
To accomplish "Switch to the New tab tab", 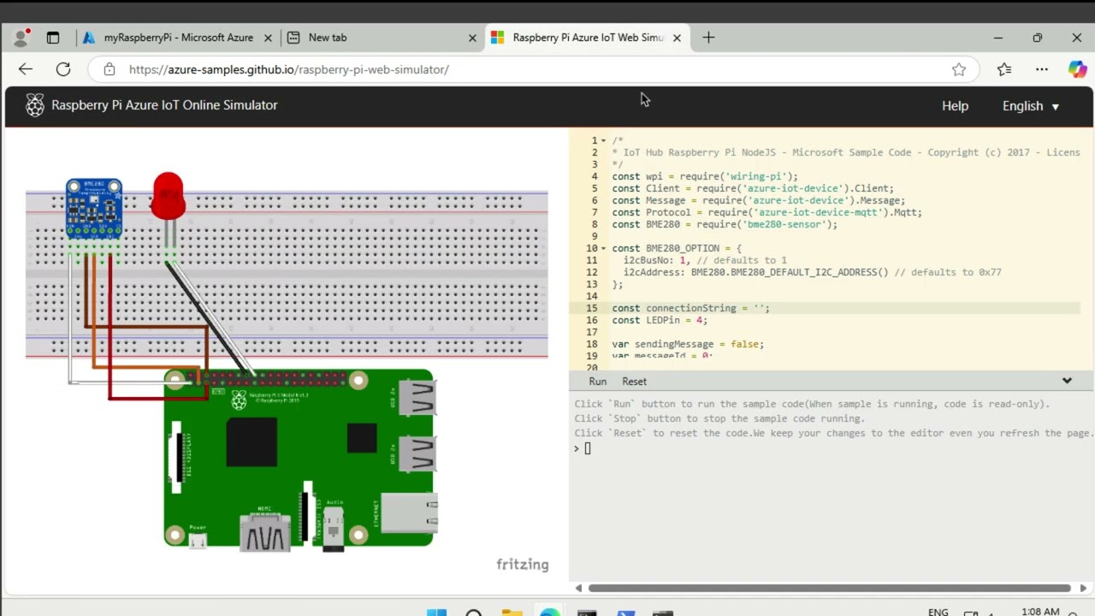I will (381, 38).
